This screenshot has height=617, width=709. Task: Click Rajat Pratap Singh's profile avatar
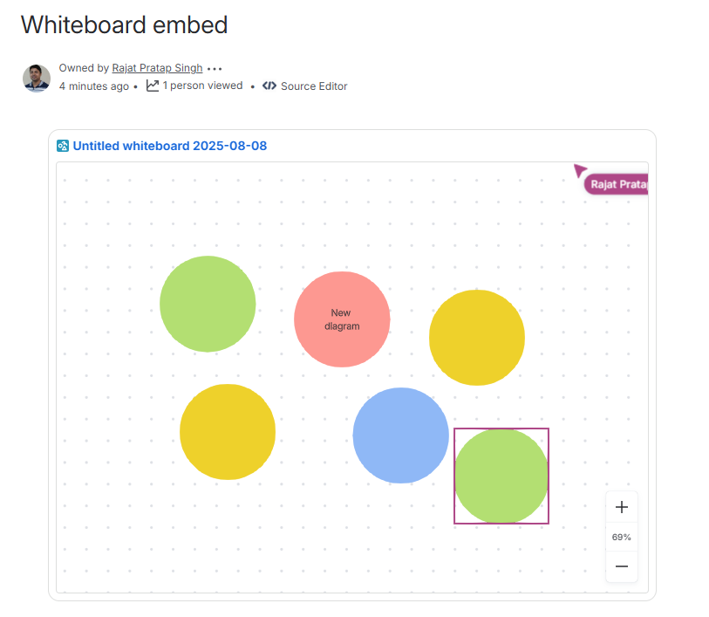point(36,78)
